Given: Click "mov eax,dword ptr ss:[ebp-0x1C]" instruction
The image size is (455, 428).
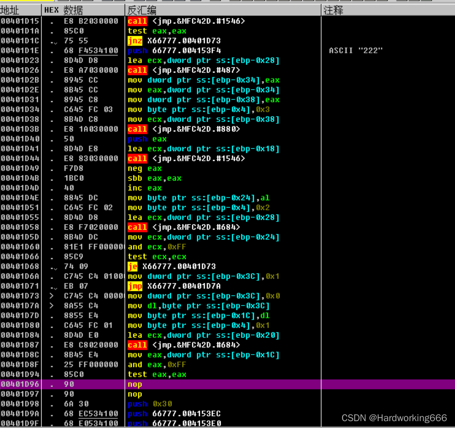Looking at the screenshot, I should coord(203,355).
